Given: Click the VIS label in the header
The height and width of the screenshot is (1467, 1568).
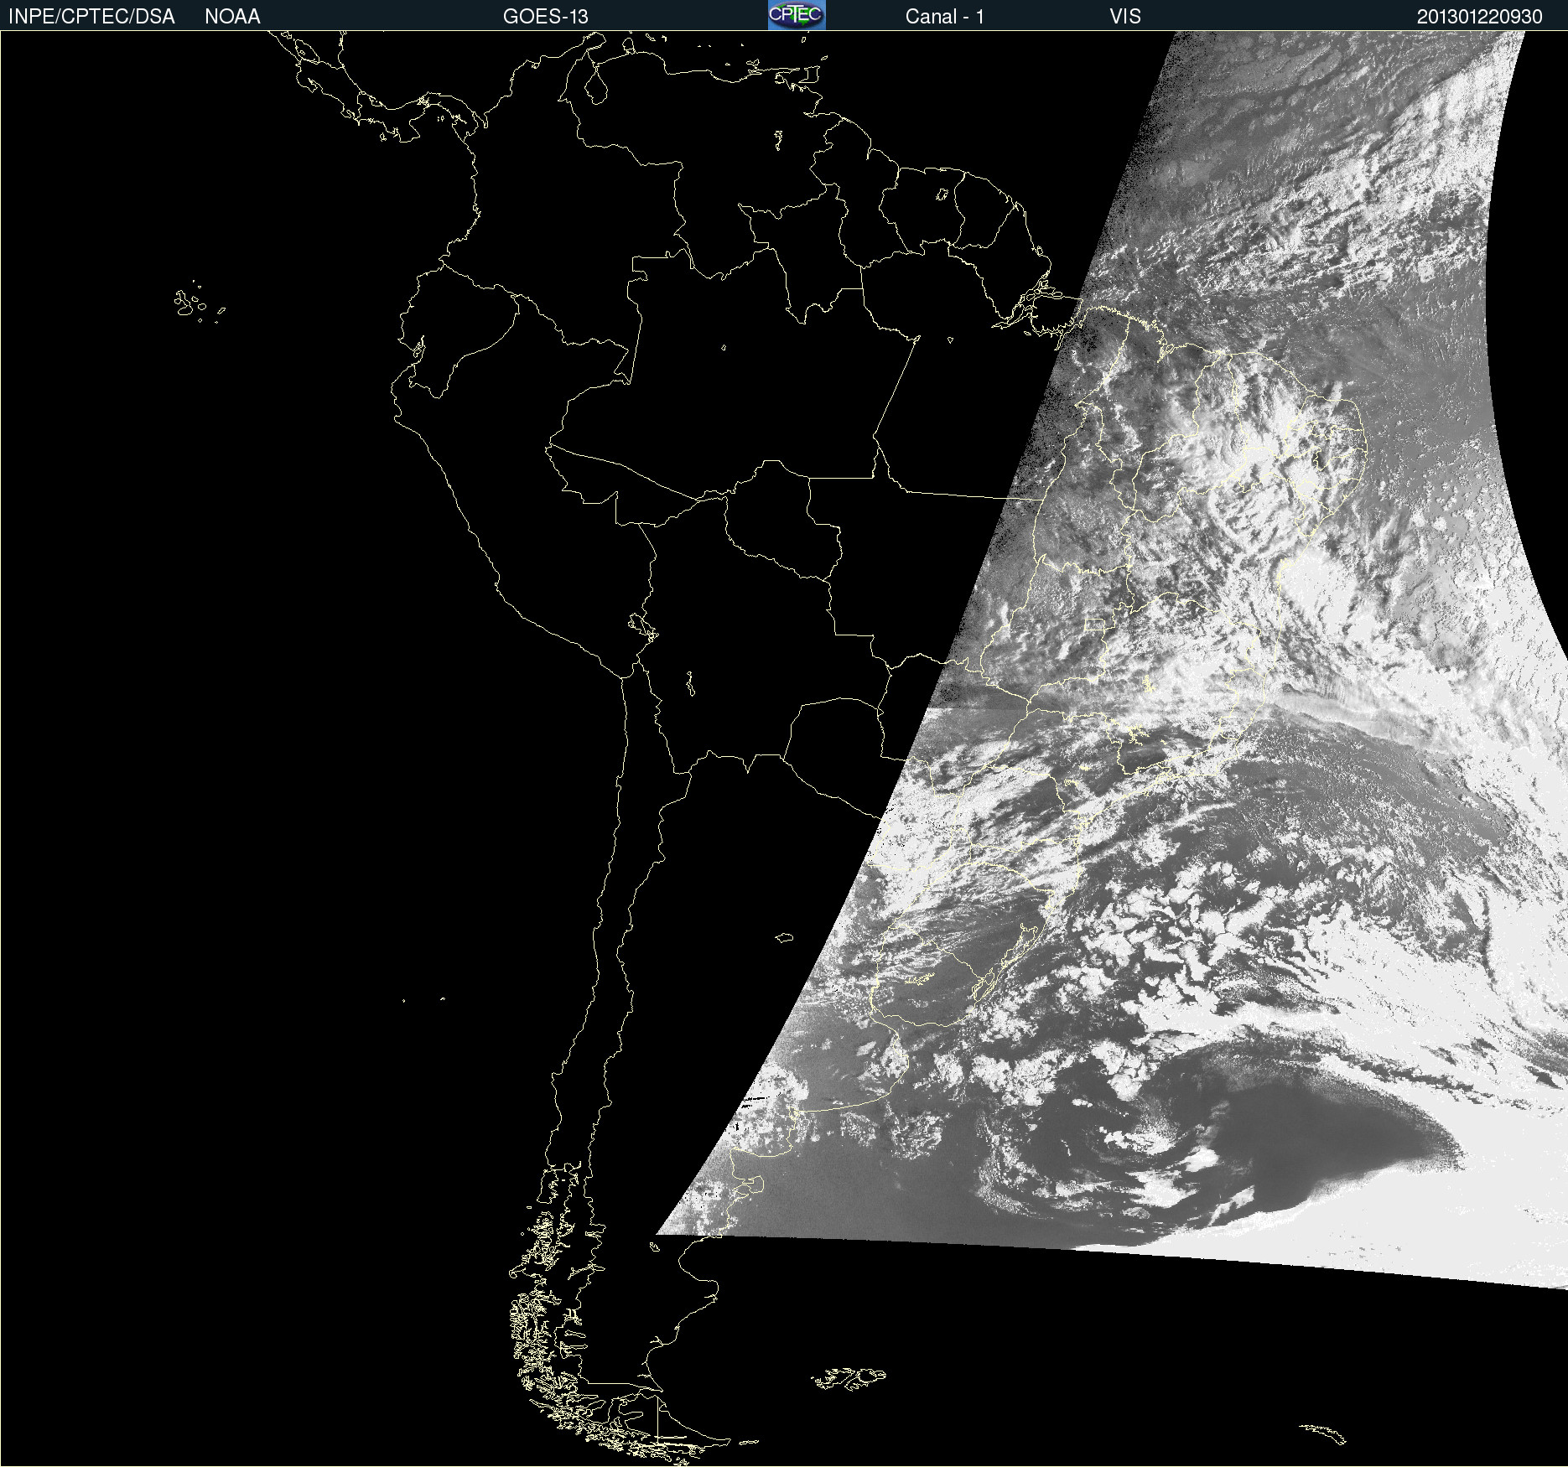Looking at the screenshot, I should point(1125,17).
